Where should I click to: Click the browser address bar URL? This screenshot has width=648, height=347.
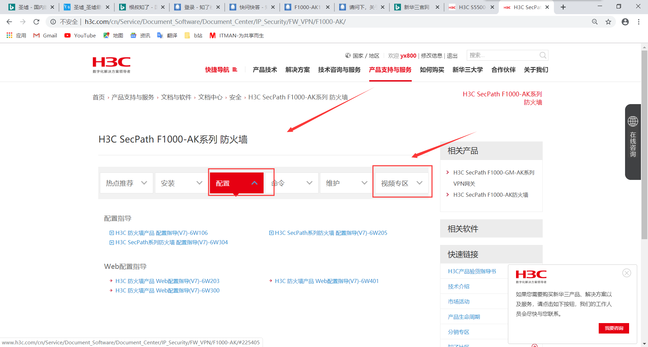[x=215, y=22]
